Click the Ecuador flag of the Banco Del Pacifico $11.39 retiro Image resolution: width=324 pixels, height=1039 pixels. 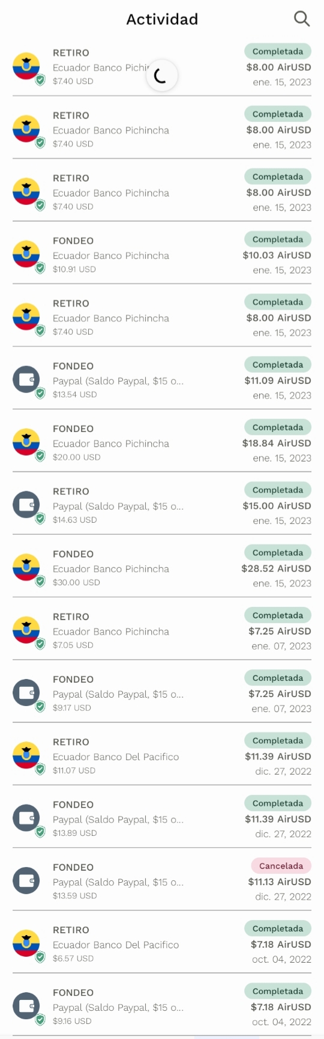[x=26, y=755]
